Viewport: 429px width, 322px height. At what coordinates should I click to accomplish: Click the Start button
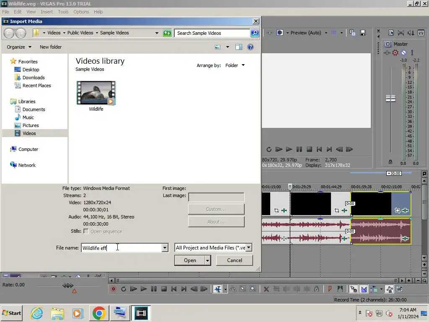11,313
